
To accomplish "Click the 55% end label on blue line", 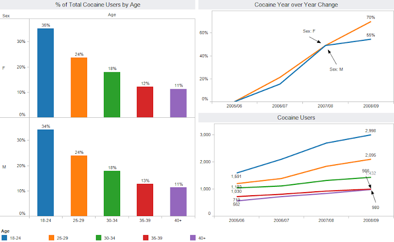I will pyautogui.click(x=371, y=35).
